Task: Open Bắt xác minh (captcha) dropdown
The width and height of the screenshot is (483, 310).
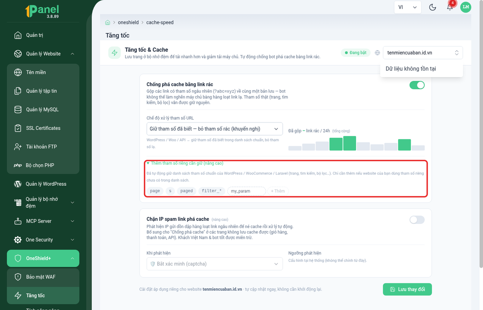Action: (215, 264)
